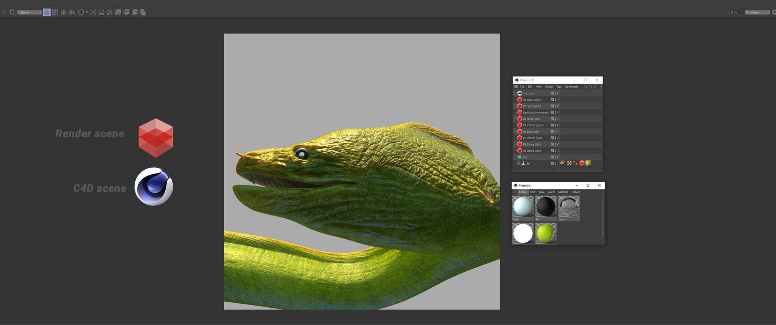Open the Fit Window zoom dropdown

(x=757, y=13)
